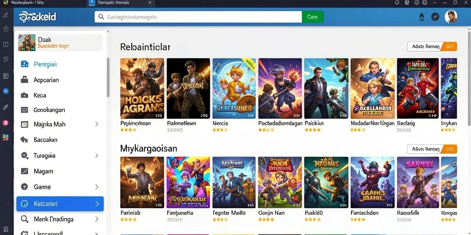
Task: Open the user profile avatar in header
Action: pos(451,17)
